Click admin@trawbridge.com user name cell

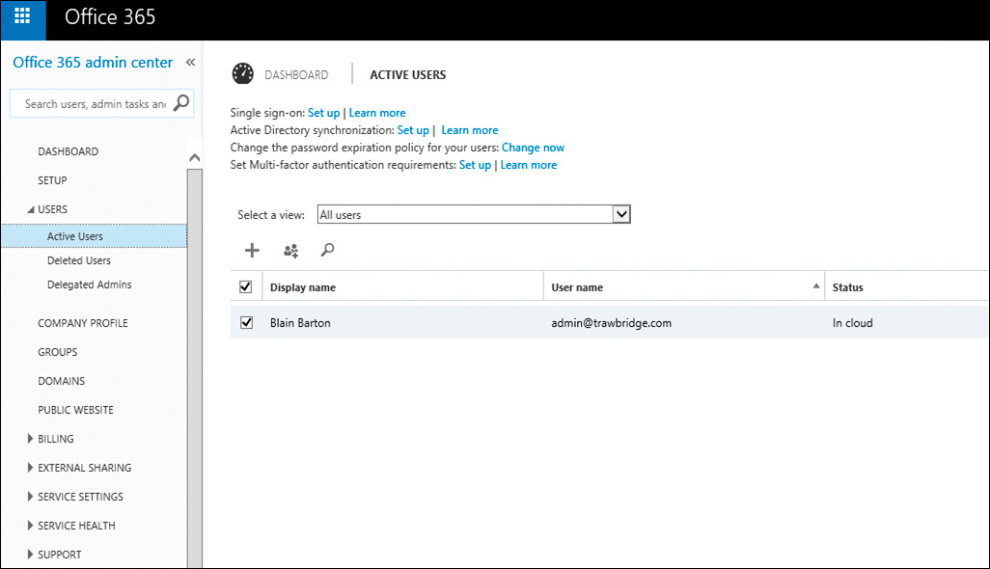coord(611,323)
